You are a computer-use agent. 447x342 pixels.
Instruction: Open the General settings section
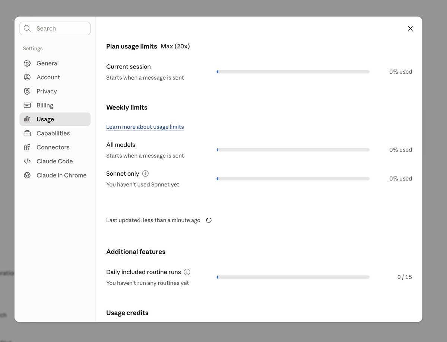(x=55, y=63)
